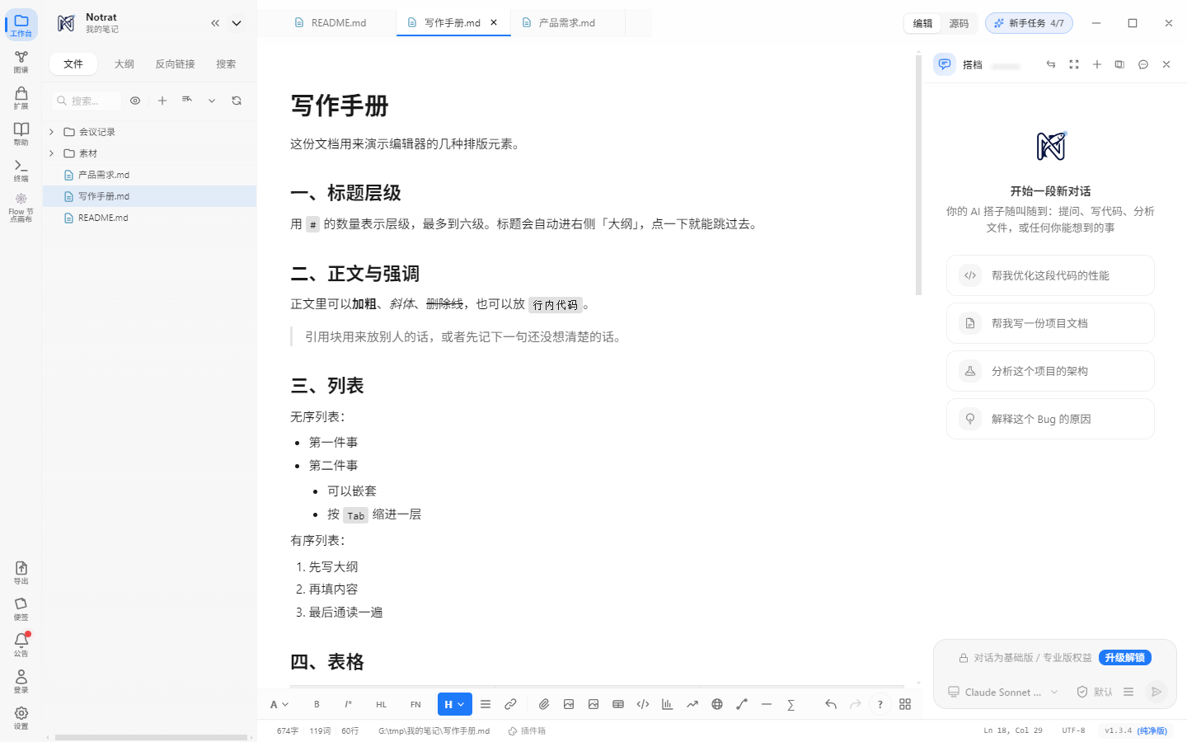Expand the 搭档 chat panel to fullscreen

click(x=1074, y=64)
